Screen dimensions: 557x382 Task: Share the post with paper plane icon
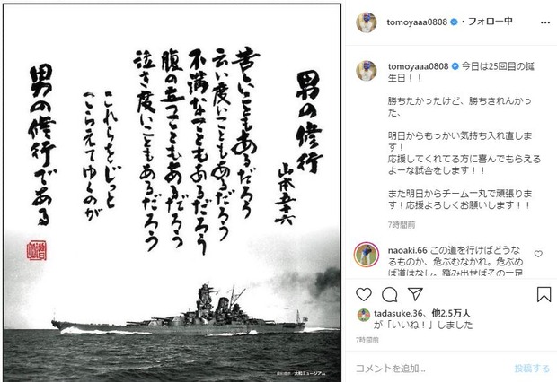[415, 294]
